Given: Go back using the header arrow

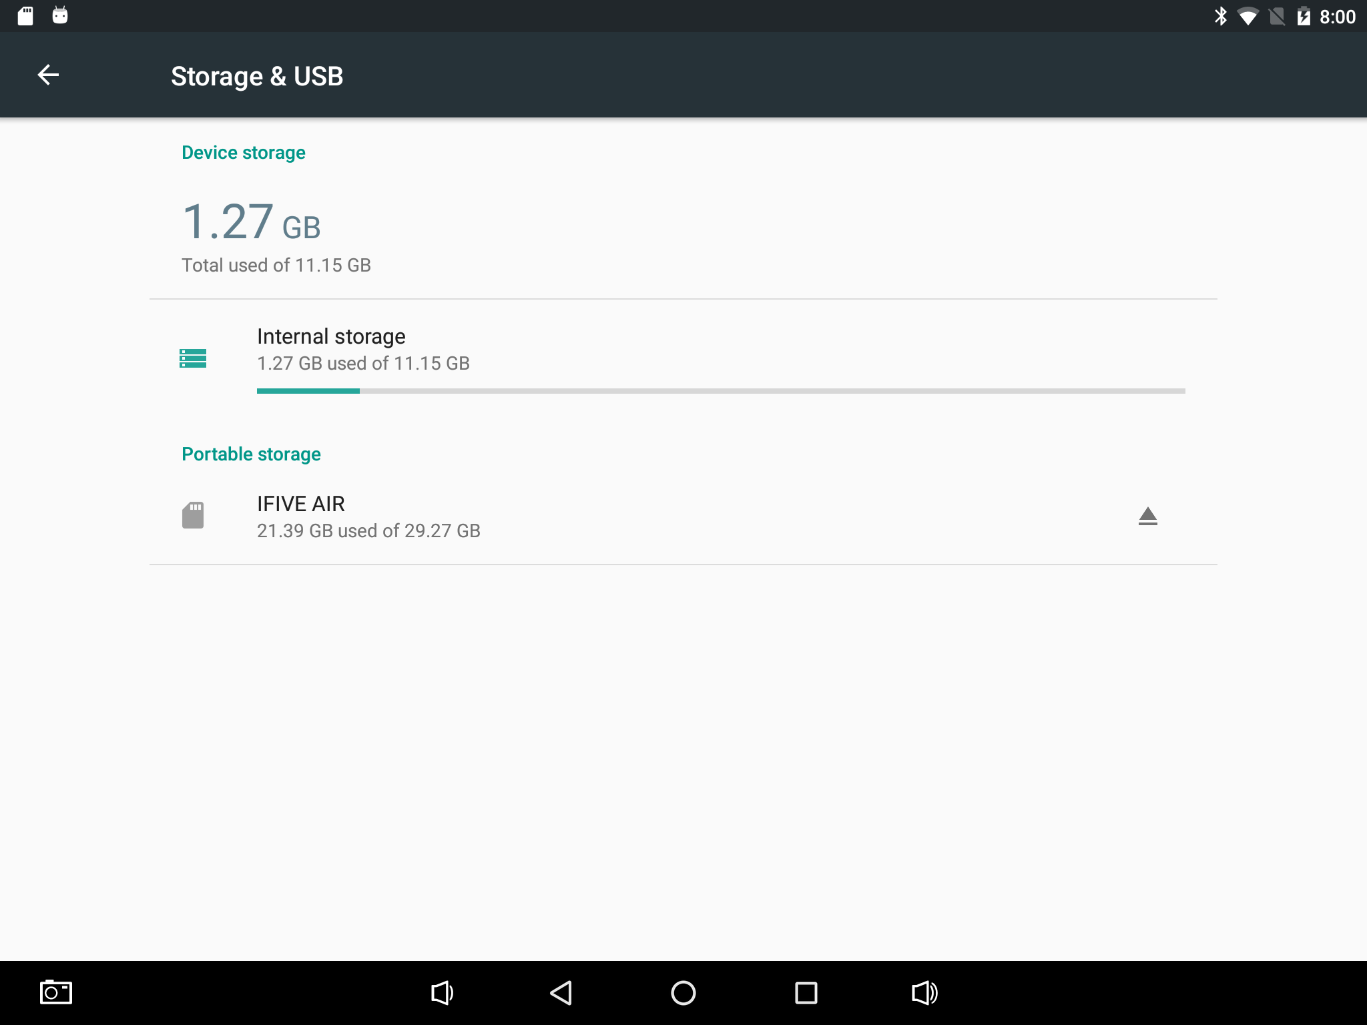Looking at the screenshot, I should (48, 75).
